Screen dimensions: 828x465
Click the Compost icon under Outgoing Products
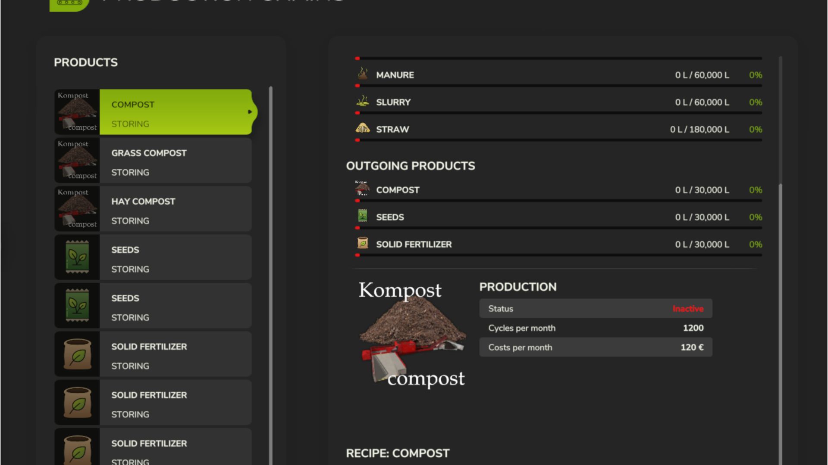click(x=363, y=189)
